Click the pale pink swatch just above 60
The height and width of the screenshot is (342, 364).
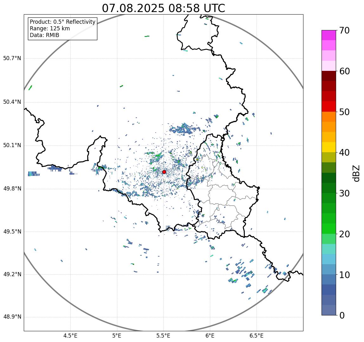point(329,66)
